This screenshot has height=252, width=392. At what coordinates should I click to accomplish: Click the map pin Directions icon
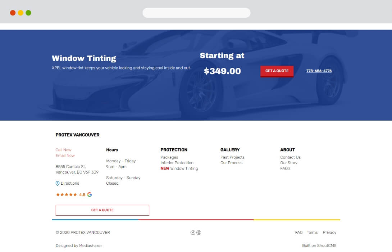click(x=58, y=184)
